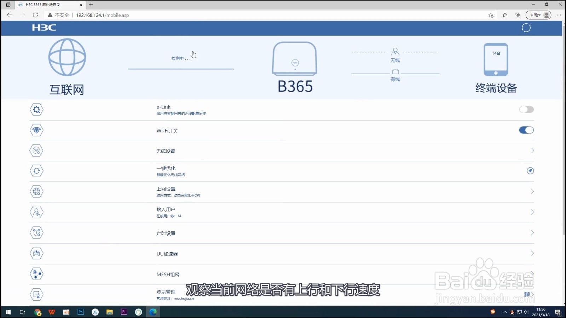Click the Internet globe icon

pos(67,57)
